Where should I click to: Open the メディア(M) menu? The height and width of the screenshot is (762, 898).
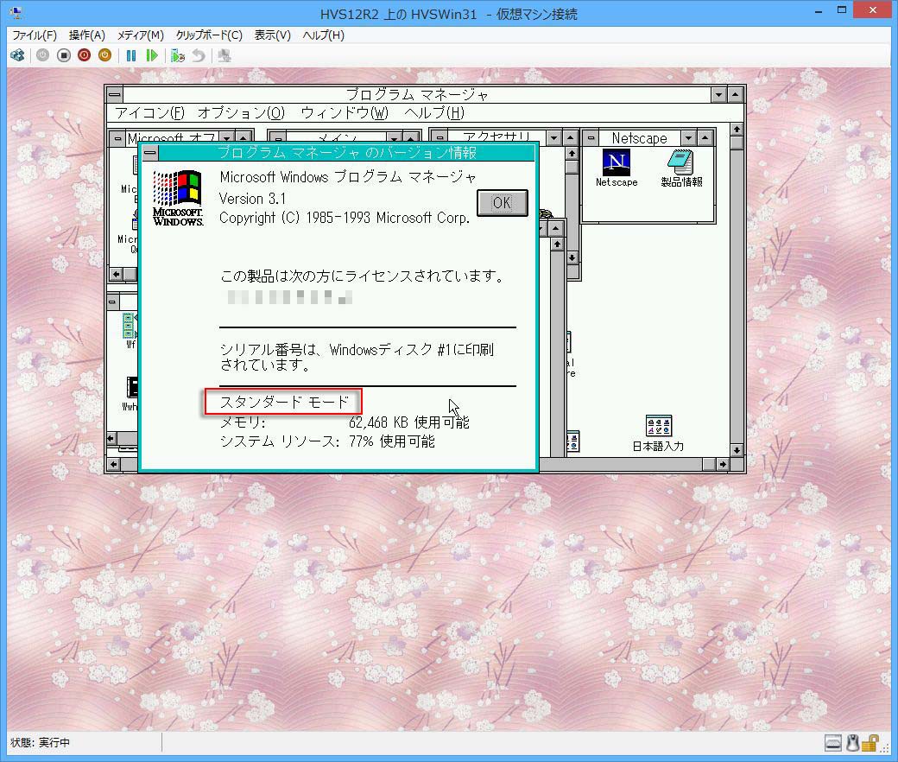140,35
